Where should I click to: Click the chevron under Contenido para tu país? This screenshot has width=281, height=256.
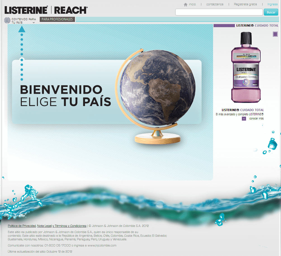pyautogui.click(x=34, y=23)
